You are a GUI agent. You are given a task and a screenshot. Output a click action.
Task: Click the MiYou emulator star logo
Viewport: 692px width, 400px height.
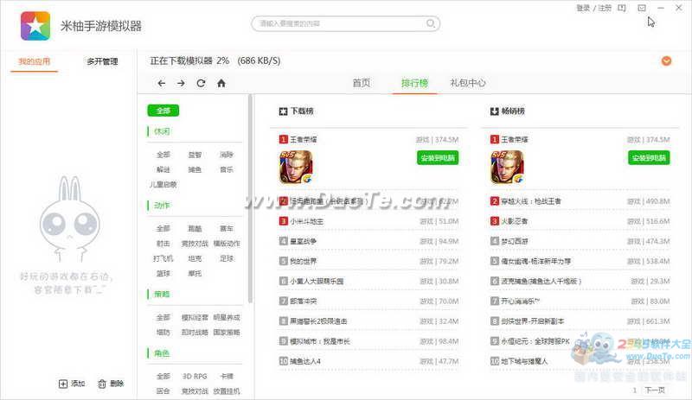[35, 26]
